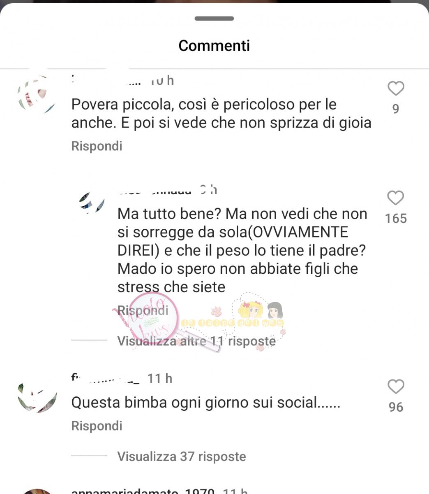This screenshot has width=429, height=494.
Task: Like the 'Ma tutto bene?' reply
Action: click(396, 198)
